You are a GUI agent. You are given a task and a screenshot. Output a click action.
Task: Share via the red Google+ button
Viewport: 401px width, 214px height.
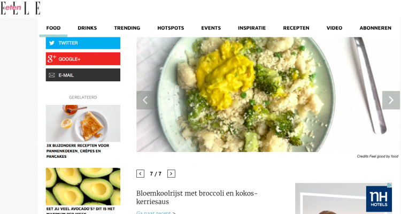(83, 59)
